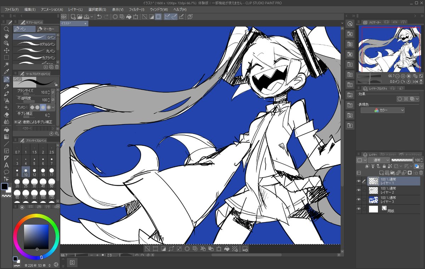Click zoom in plus in Navigator

click(x=403, y=76)
